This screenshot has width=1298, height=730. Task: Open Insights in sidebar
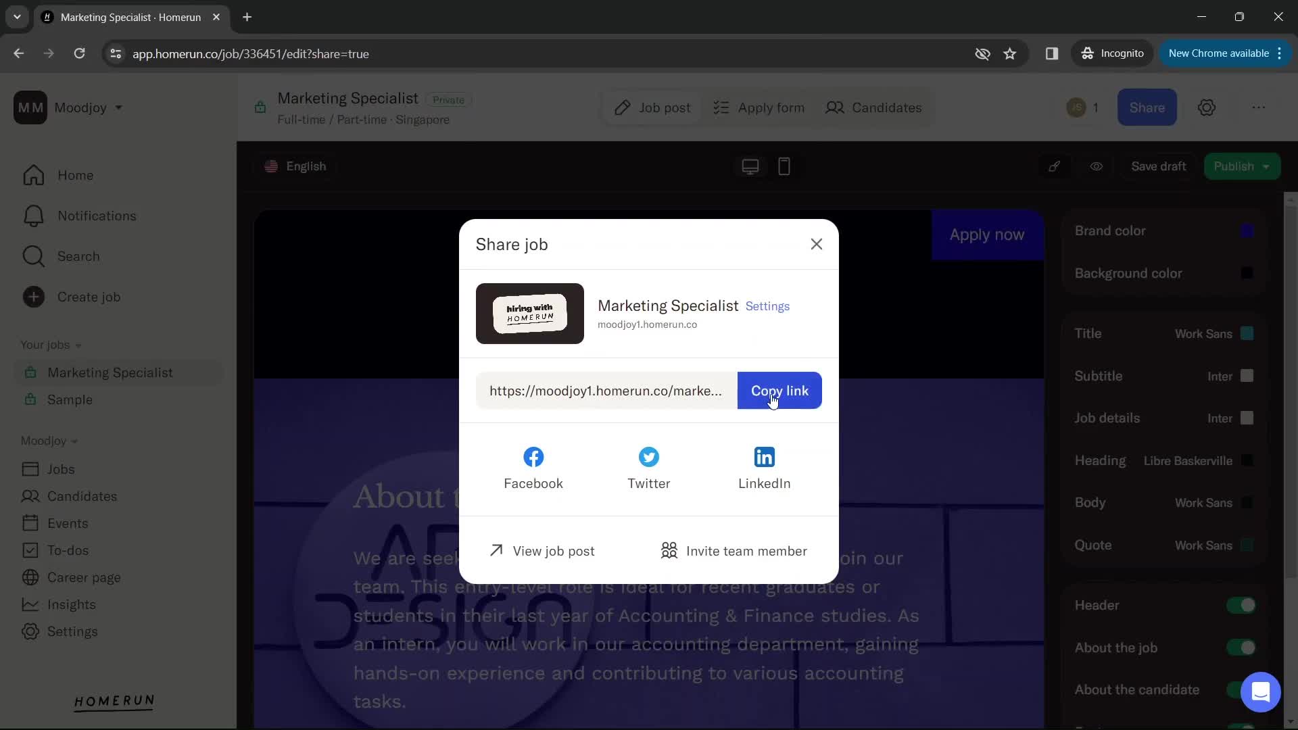click(x=58, y=604)
